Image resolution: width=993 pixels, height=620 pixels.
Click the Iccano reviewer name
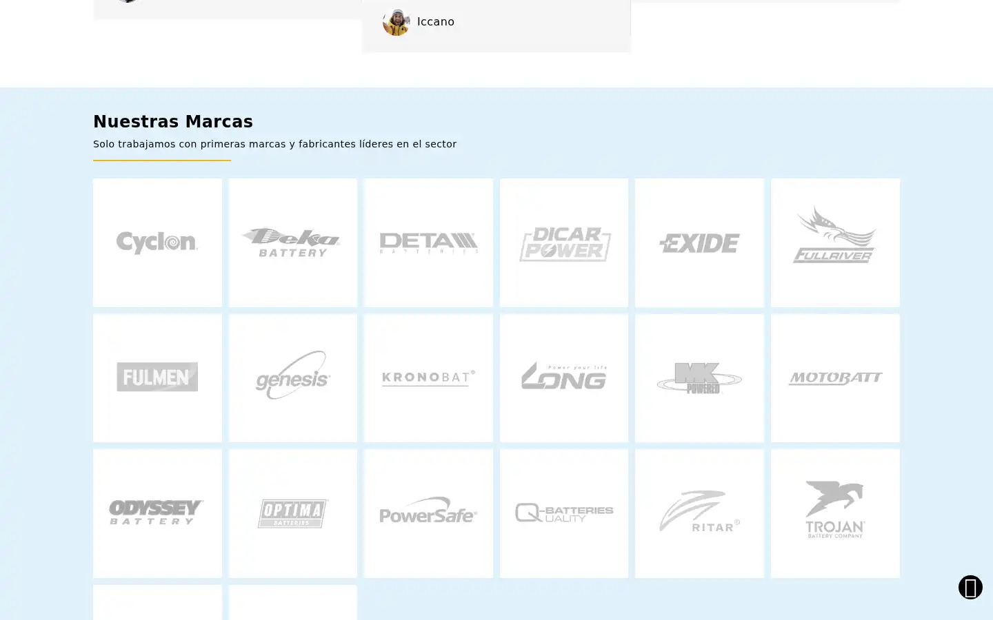(x=436, y=22)
